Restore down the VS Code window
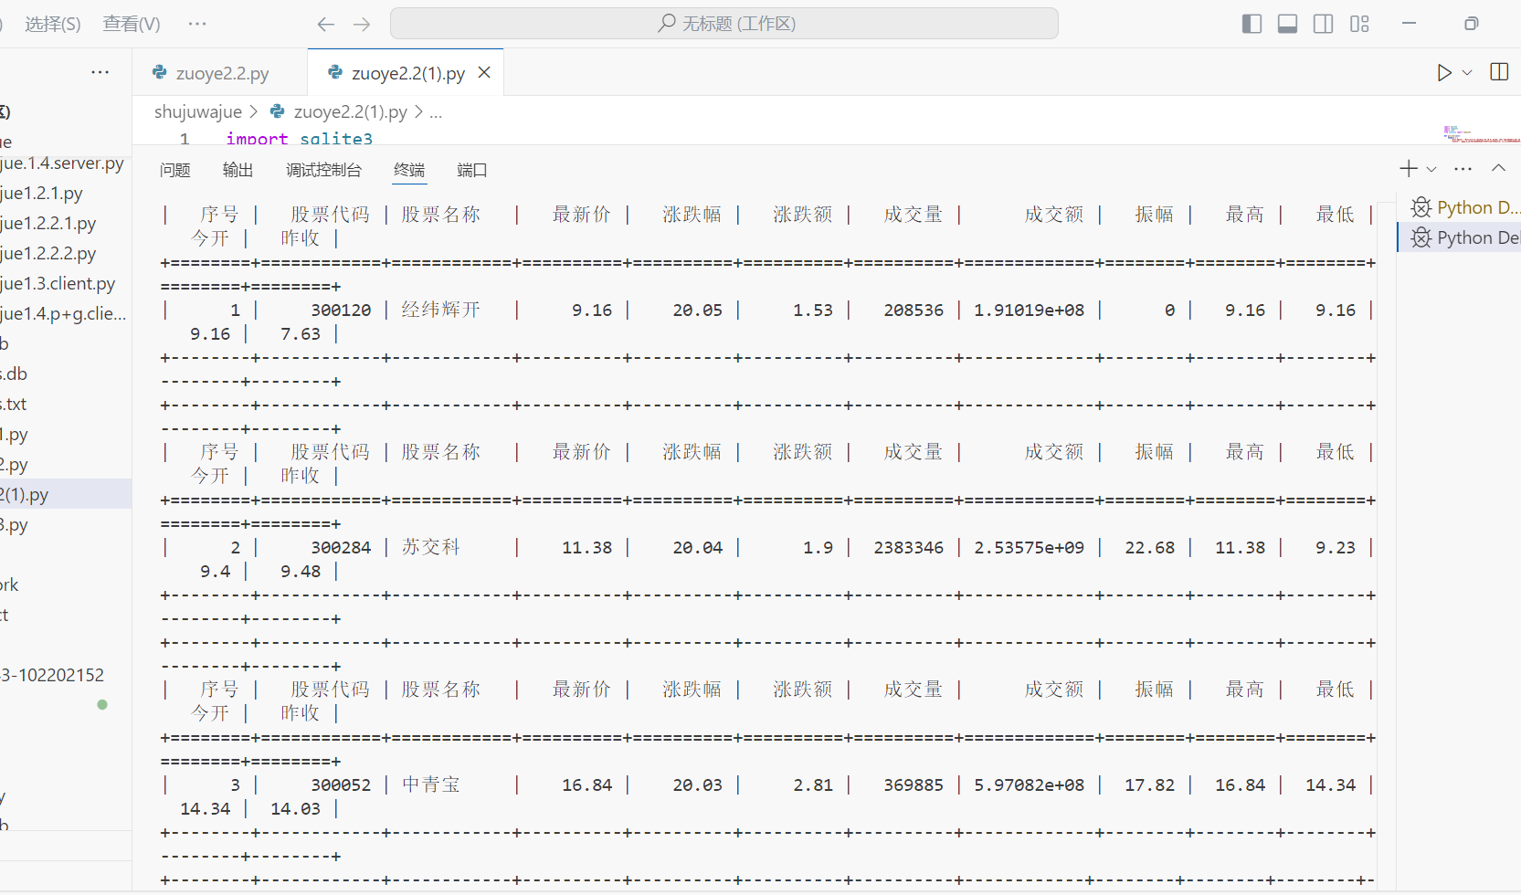This screenshot has height=895, width=1521. [1471, 24]
